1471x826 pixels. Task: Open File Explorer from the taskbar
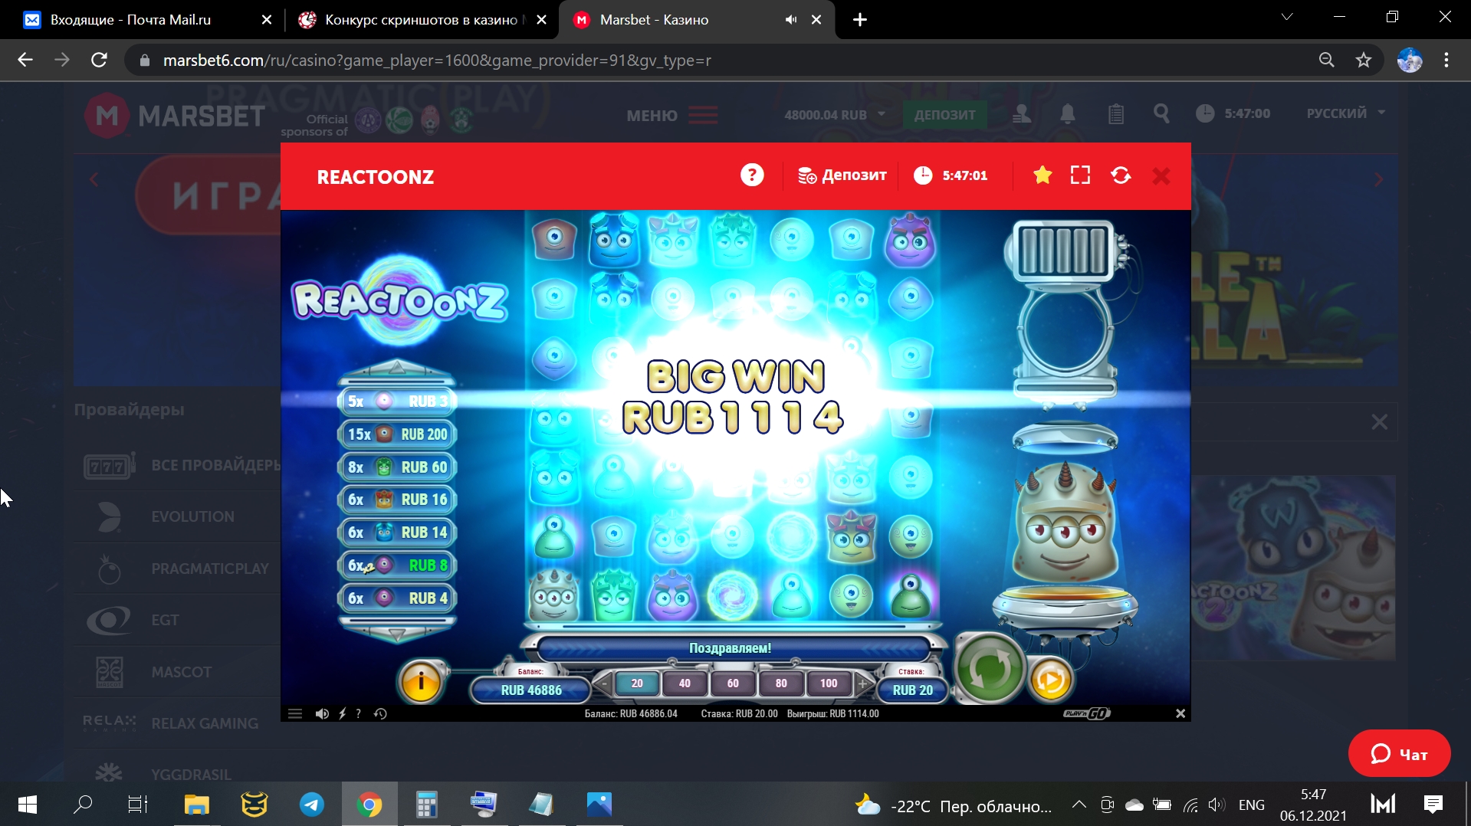pyautogui.click(x=196, y=805)
